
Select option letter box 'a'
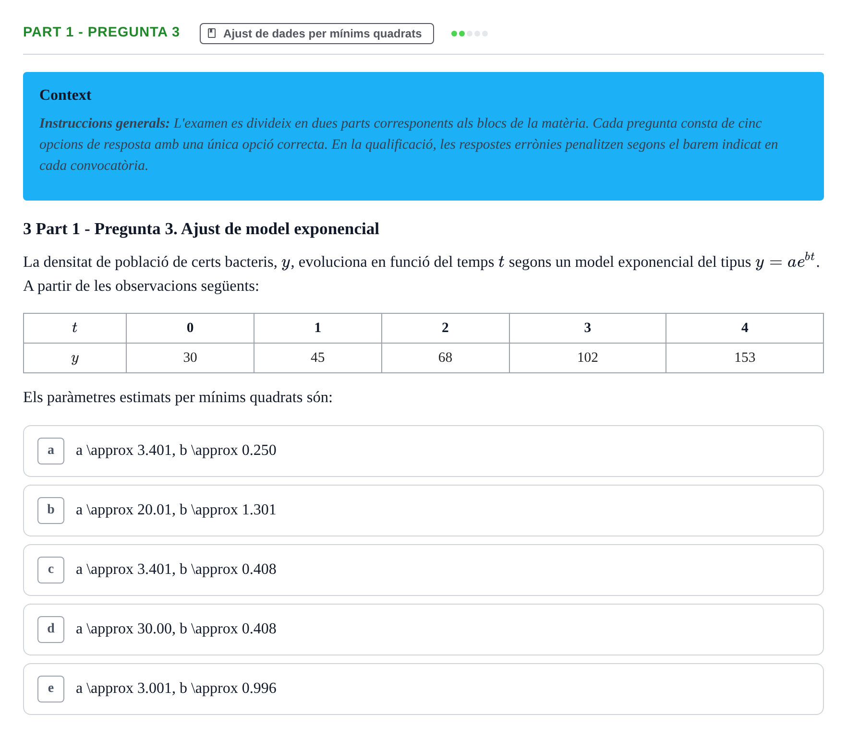51,451
